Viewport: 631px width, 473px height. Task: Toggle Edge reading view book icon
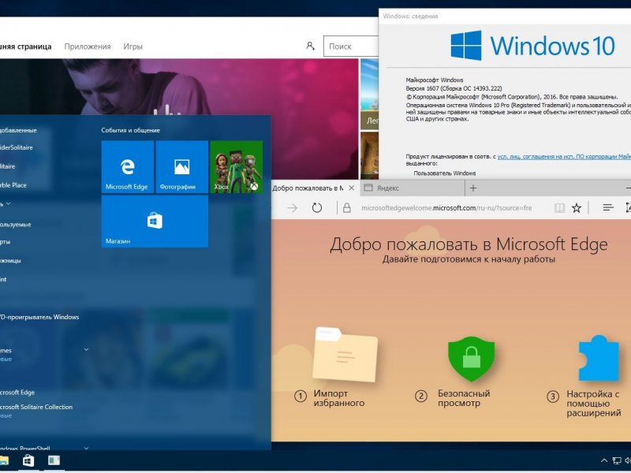point(559,208)
